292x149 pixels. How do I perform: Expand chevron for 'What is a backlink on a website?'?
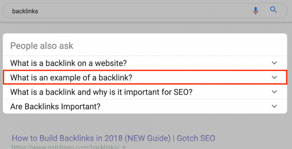click(274, 63)
